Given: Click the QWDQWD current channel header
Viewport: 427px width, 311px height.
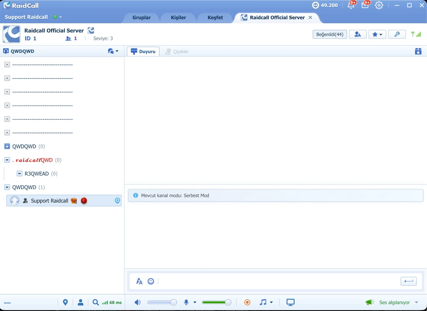Looking at the screenshot, I should coord(22,51).
